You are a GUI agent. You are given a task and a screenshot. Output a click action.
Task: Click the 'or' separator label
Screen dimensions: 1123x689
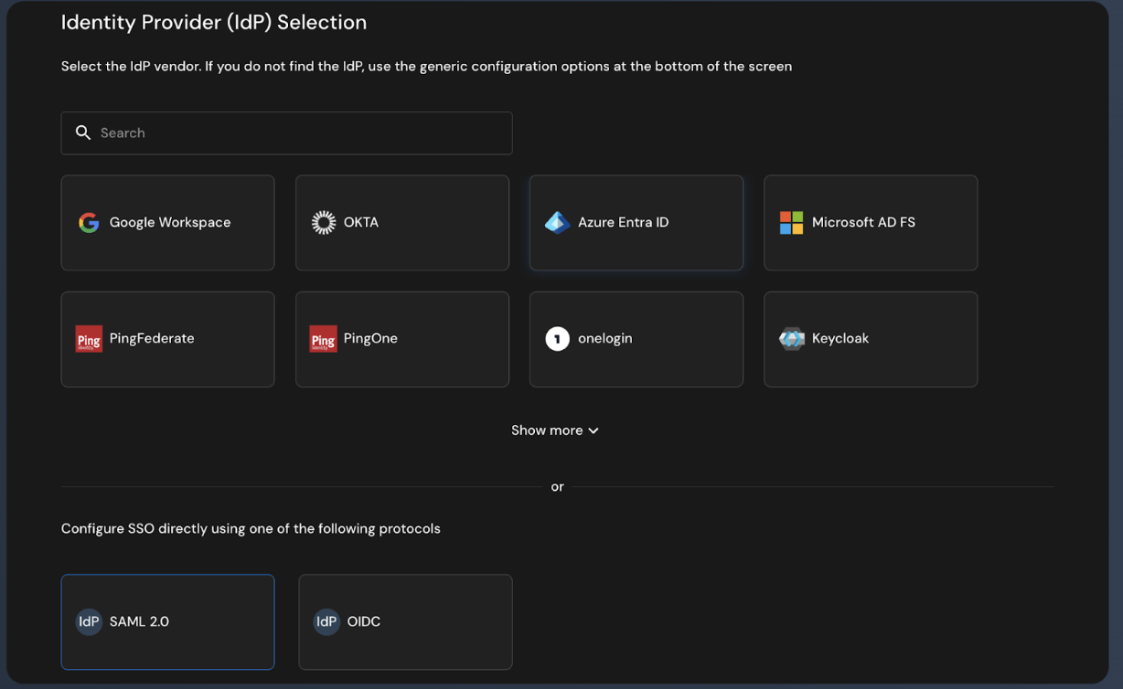pyautogui.click(x=557, y=487)
